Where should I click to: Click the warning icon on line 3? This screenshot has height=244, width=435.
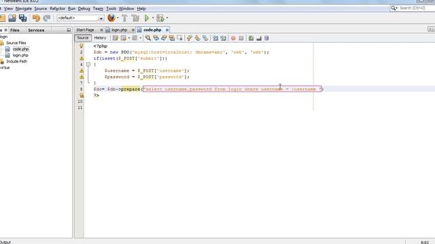(x=82, y=58)
